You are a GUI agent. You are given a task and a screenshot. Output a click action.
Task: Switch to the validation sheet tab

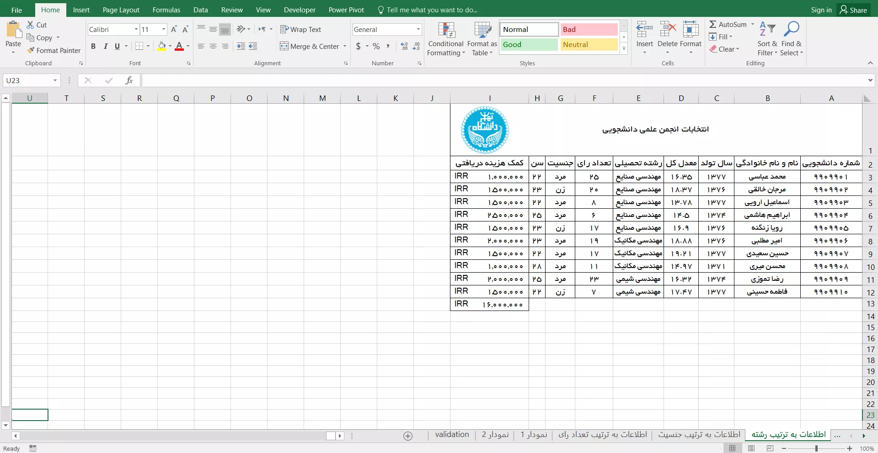click(452, 435)
